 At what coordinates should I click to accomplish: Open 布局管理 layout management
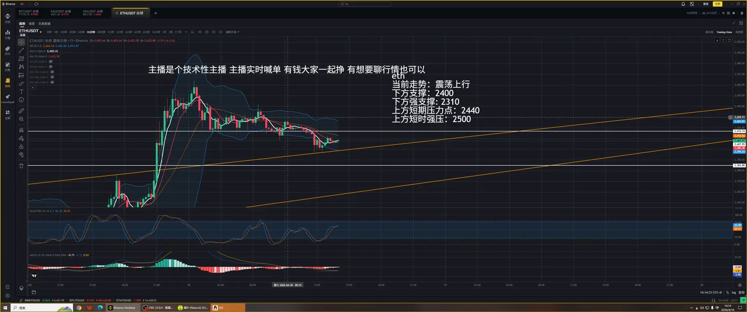(x=692, y=13)
